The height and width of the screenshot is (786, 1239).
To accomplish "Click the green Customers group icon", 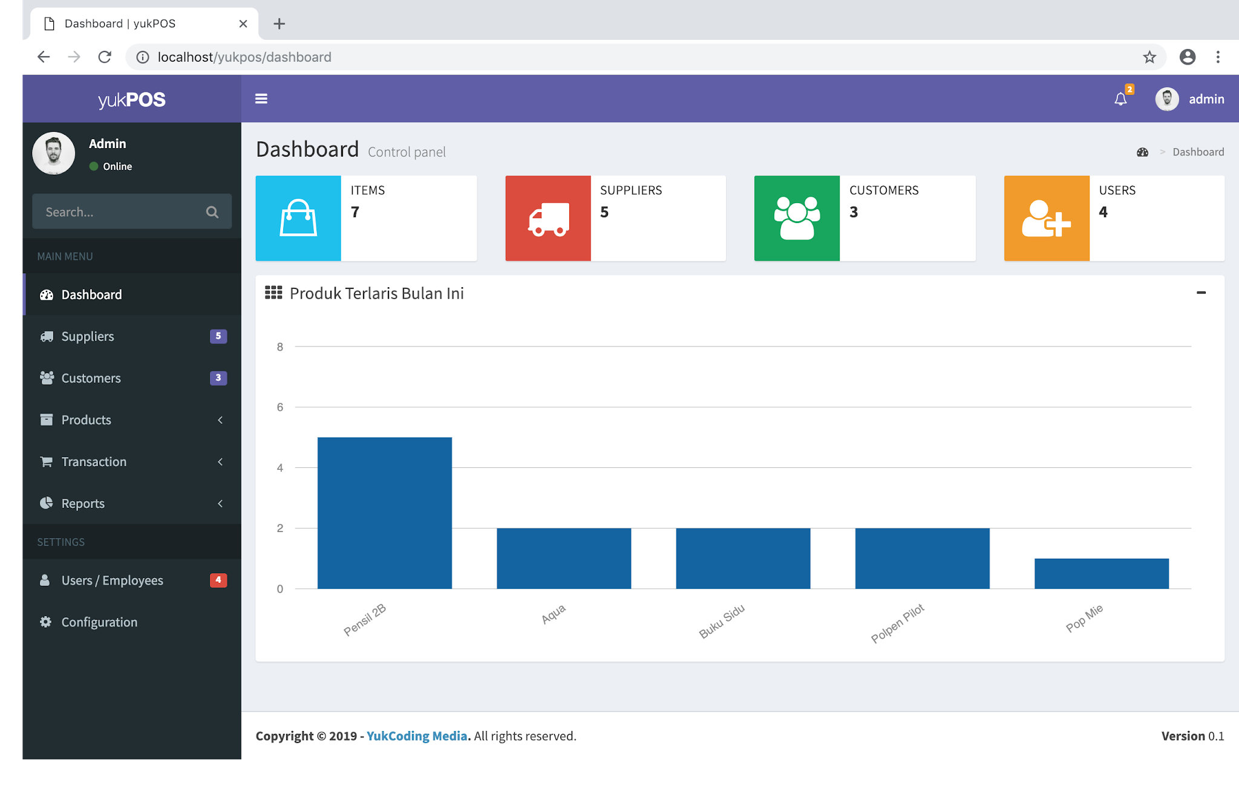I will [797, 218].
